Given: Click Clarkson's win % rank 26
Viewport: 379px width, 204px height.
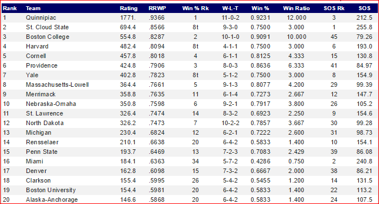Looking at the screenshot, I should pyautogui.click(x=195, y=180).
